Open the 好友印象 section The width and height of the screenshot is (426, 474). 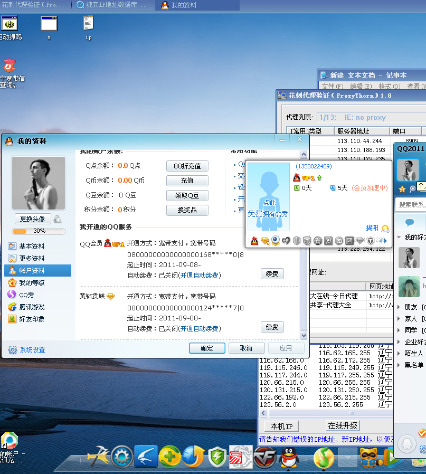click(x=38, y=319)
